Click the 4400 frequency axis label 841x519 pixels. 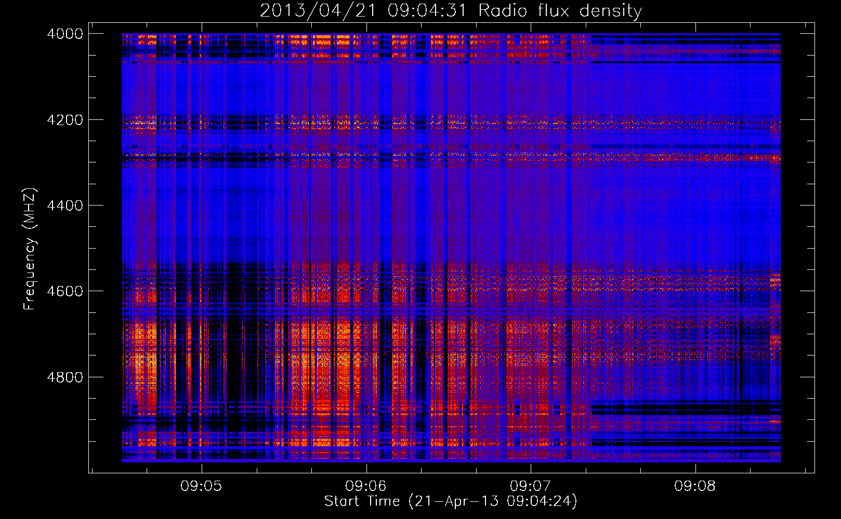(x=65, y=206)
